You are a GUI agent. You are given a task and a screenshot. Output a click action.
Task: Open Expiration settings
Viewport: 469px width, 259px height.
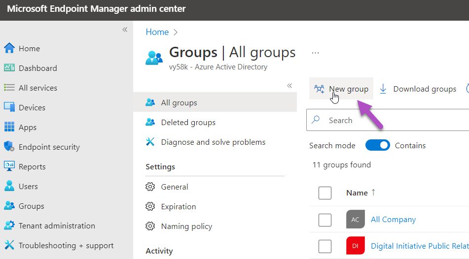click(178, 207)
